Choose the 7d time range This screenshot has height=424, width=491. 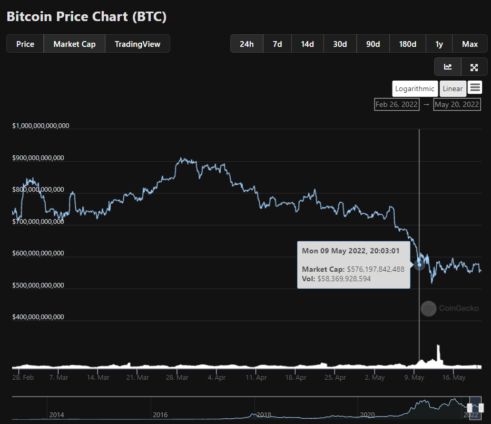click(277, 44)
